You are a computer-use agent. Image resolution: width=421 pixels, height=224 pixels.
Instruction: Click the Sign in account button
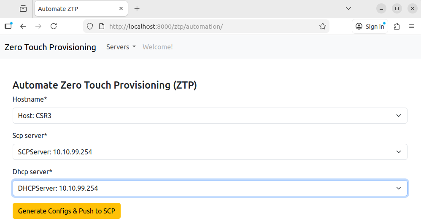(x=370, y=26)
